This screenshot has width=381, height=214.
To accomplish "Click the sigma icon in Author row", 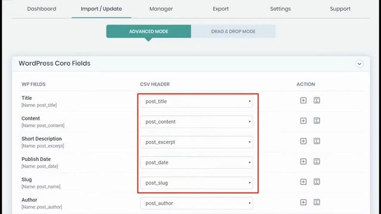I will pos(317,202).
